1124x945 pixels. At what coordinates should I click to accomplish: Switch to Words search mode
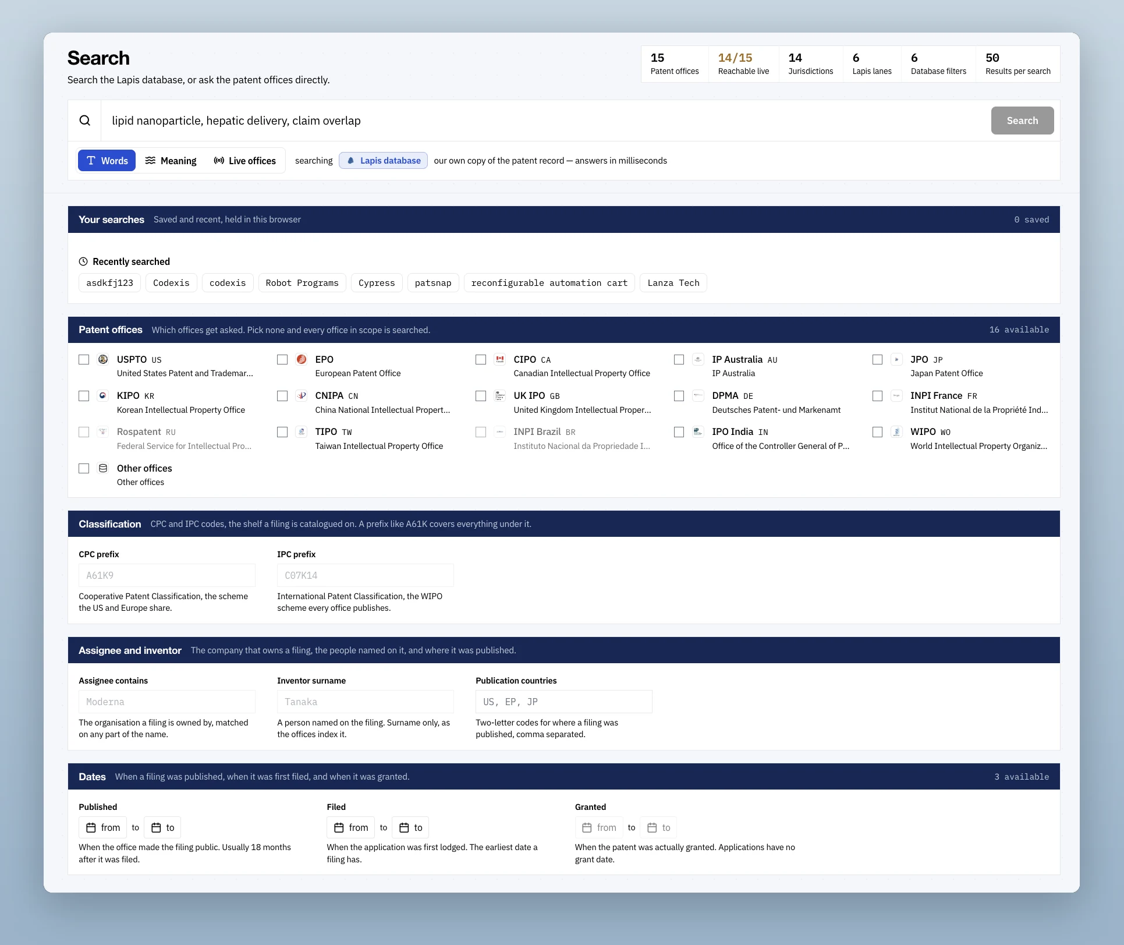pyautogui.click(x=107, y=161)
